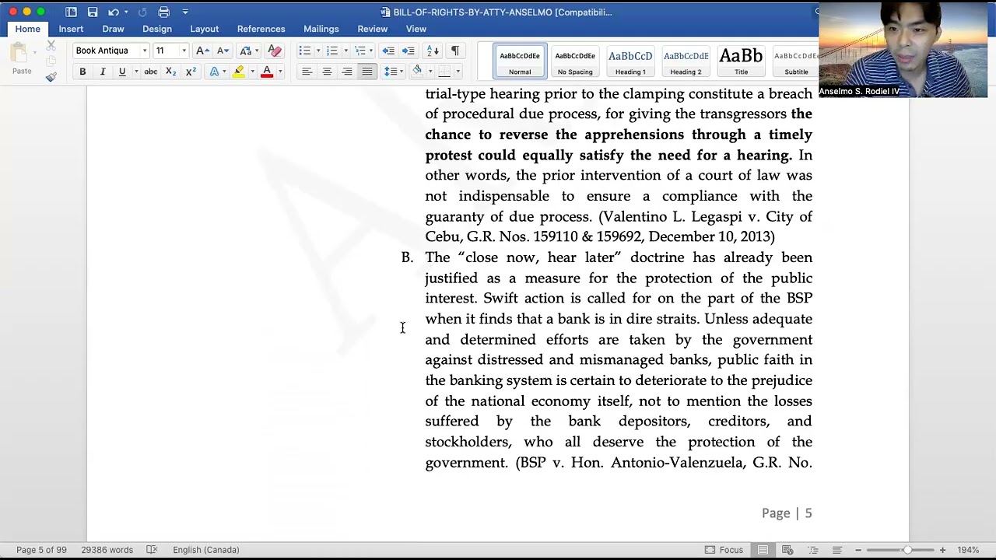Apply borders to the paragraph
Viewport: 996px width, 560px height.
[x=444, y=72]
